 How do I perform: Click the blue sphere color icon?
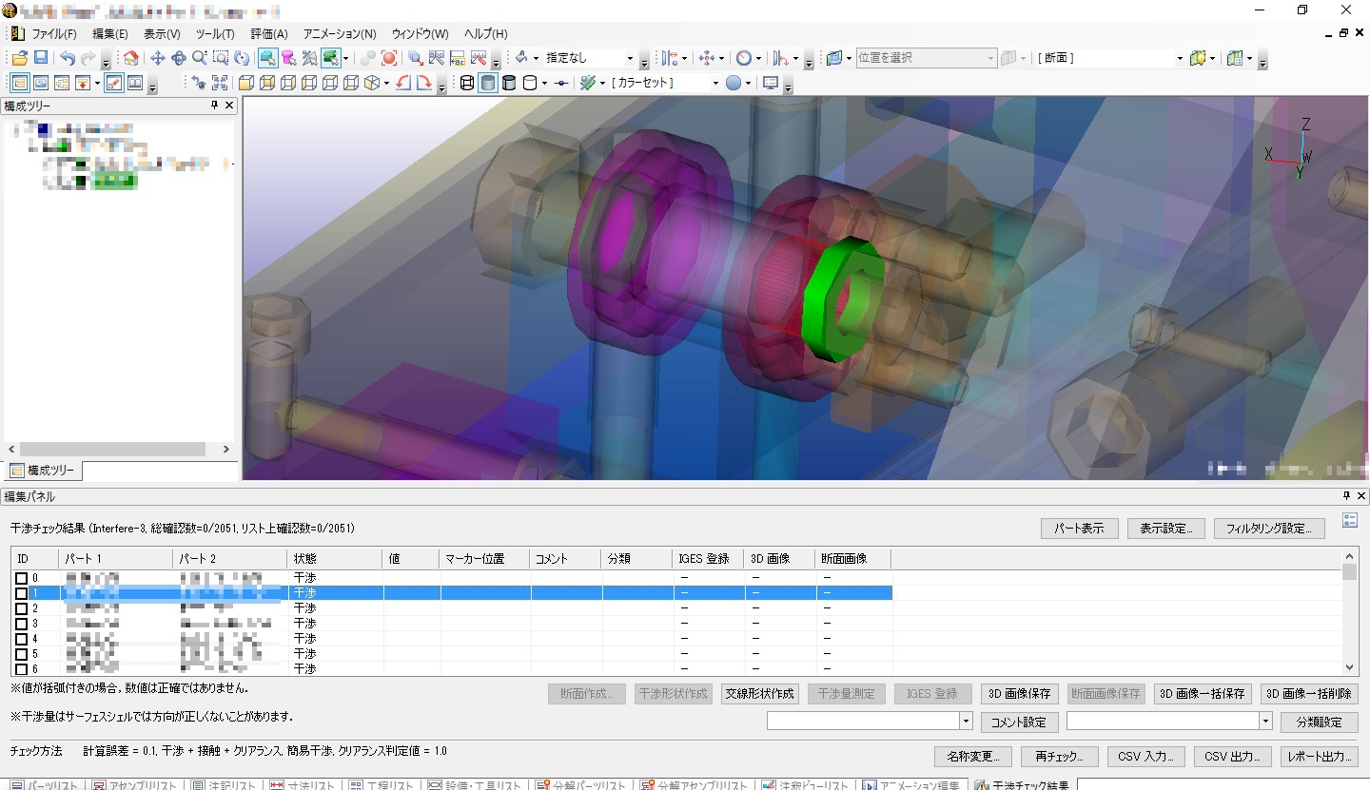pyautogui.click(x=734, y=83)
